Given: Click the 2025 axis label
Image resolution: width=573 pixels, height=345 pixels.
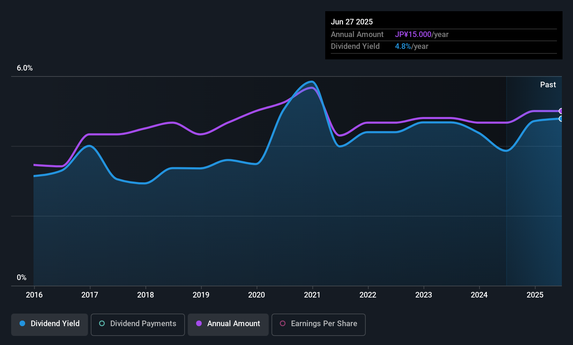Looking at the screenshot, I should click(x=535, y=295).
